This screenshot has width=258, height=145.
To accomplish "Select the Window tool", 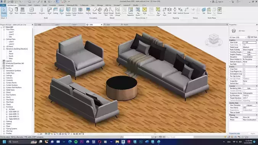I will 23,11.
